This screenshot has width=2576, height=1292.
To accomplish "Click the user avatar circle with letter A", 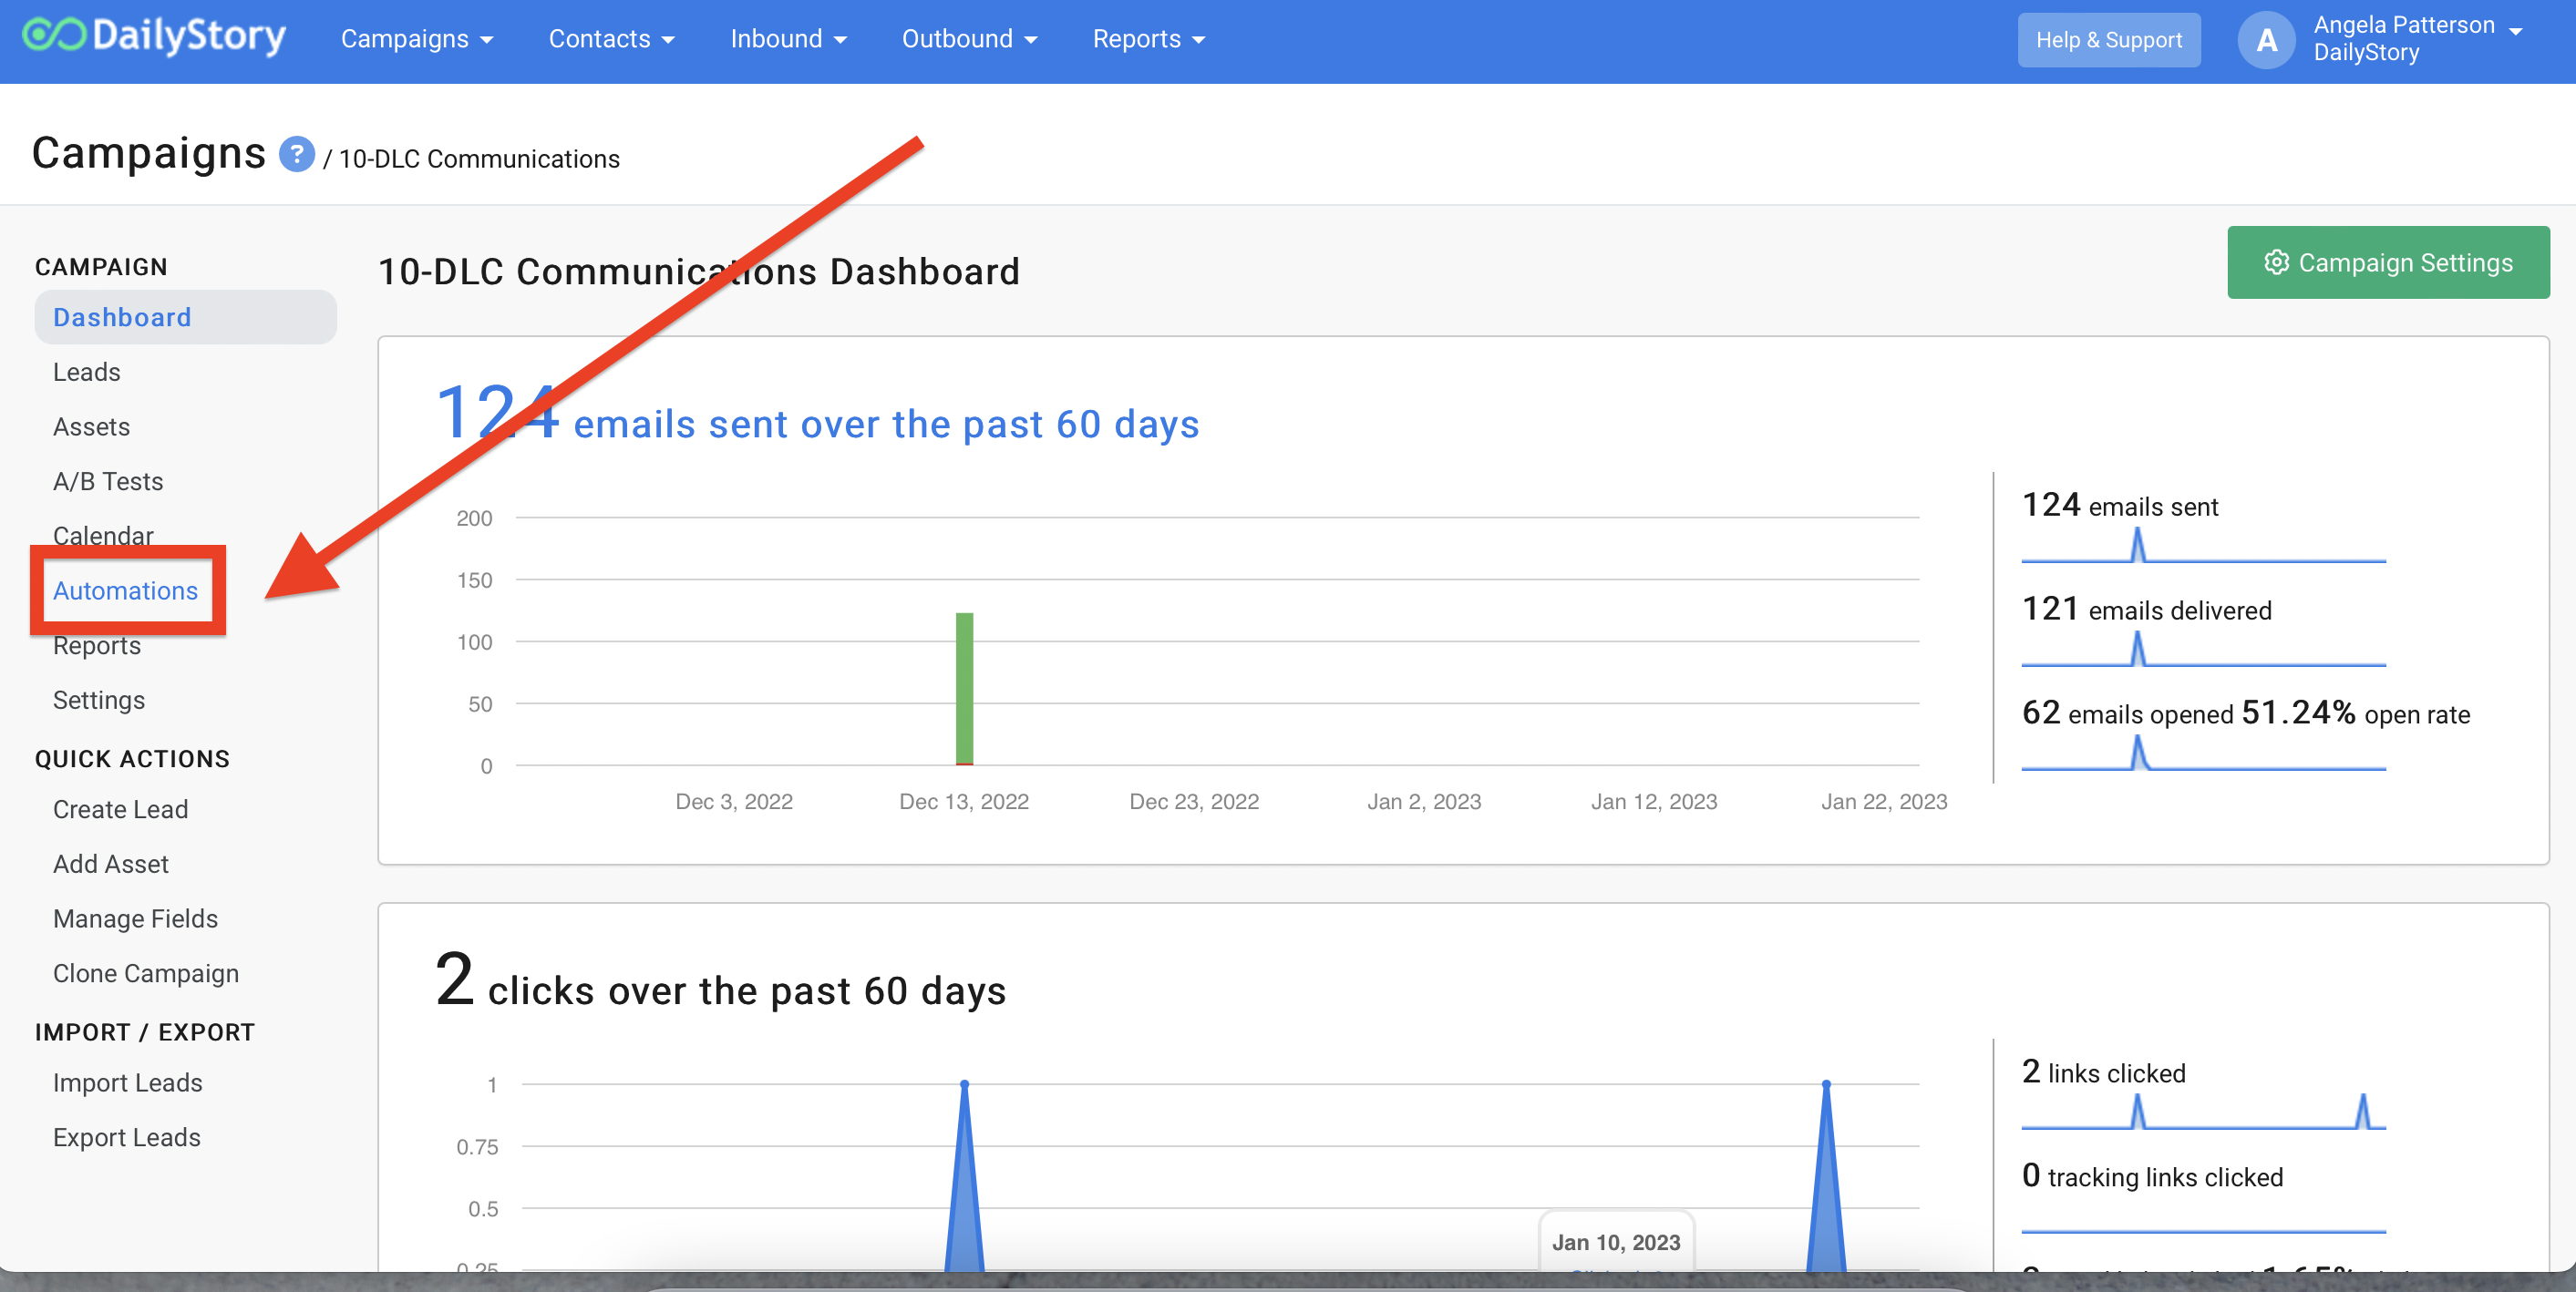I will pos(2266,40).
